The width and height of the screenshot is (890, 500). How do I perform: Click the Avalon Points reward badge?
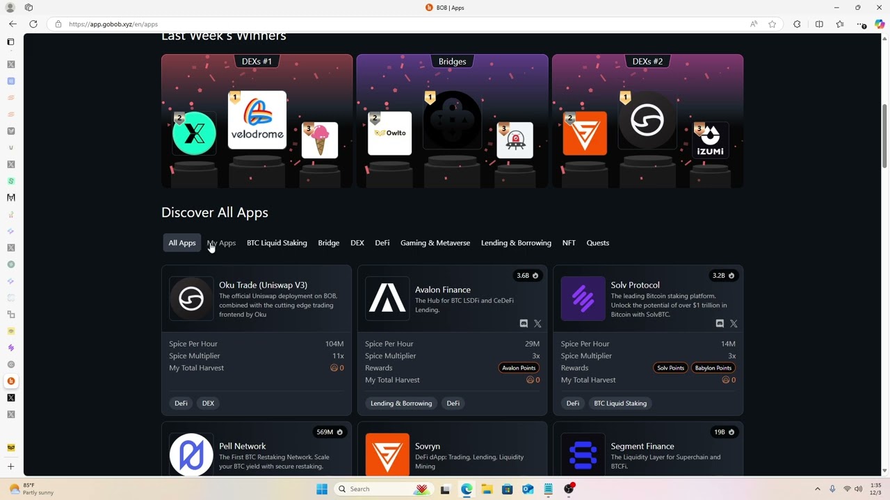click(519, 368)
